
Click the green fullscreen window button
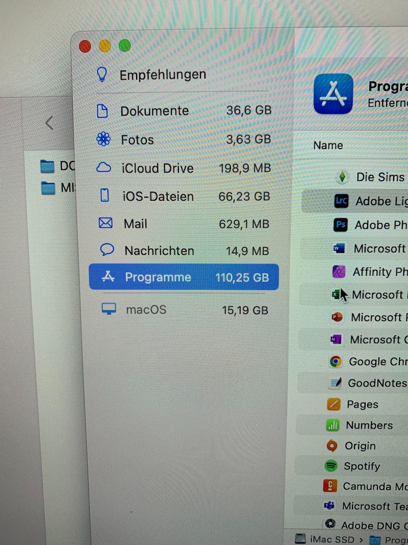point(124,45)
